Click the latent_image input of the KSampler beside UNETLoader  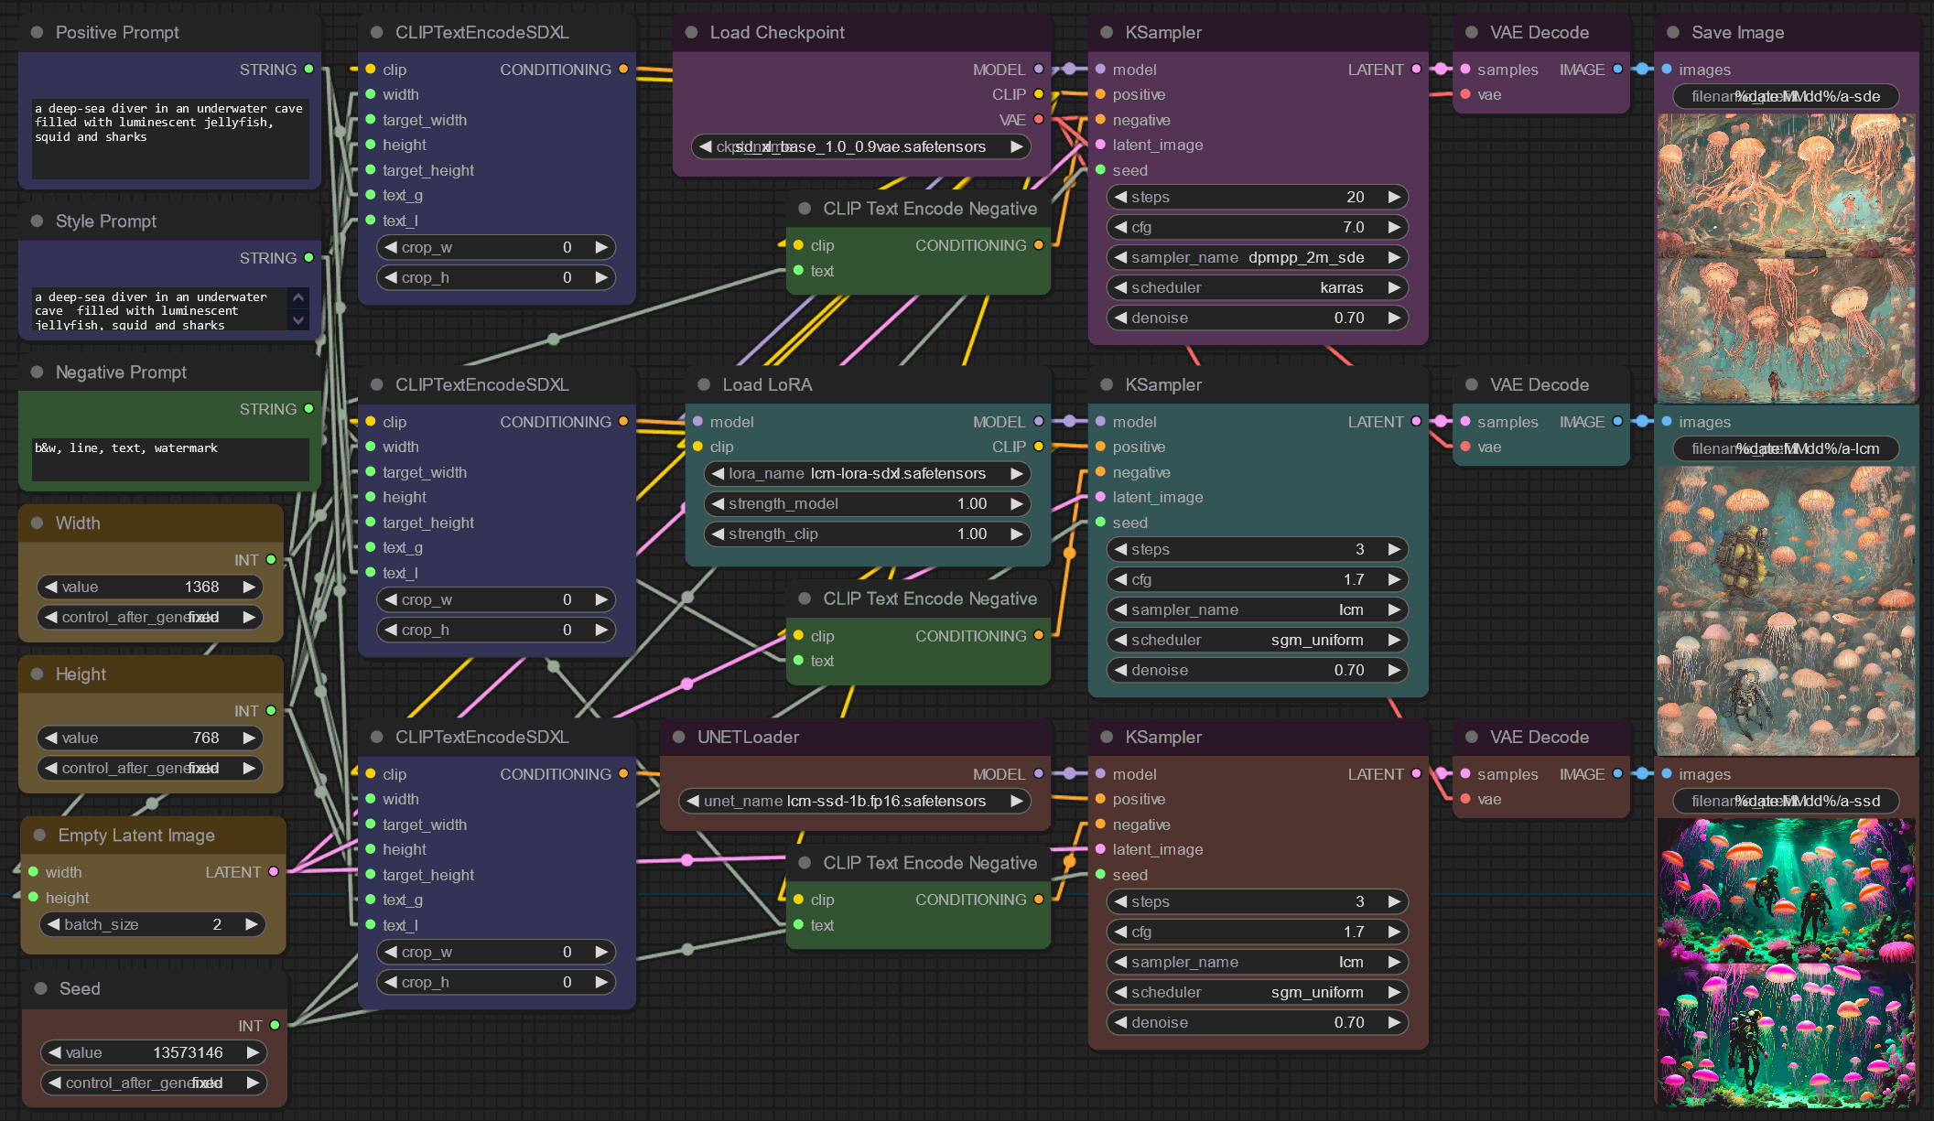click(1101, 849)
